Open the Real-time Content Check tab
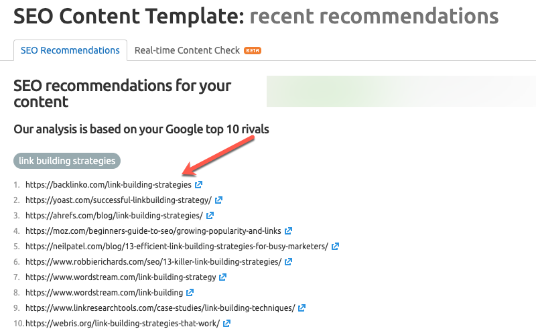The height and width of the screenshot is (335, 536). click(x=188, y=50)
